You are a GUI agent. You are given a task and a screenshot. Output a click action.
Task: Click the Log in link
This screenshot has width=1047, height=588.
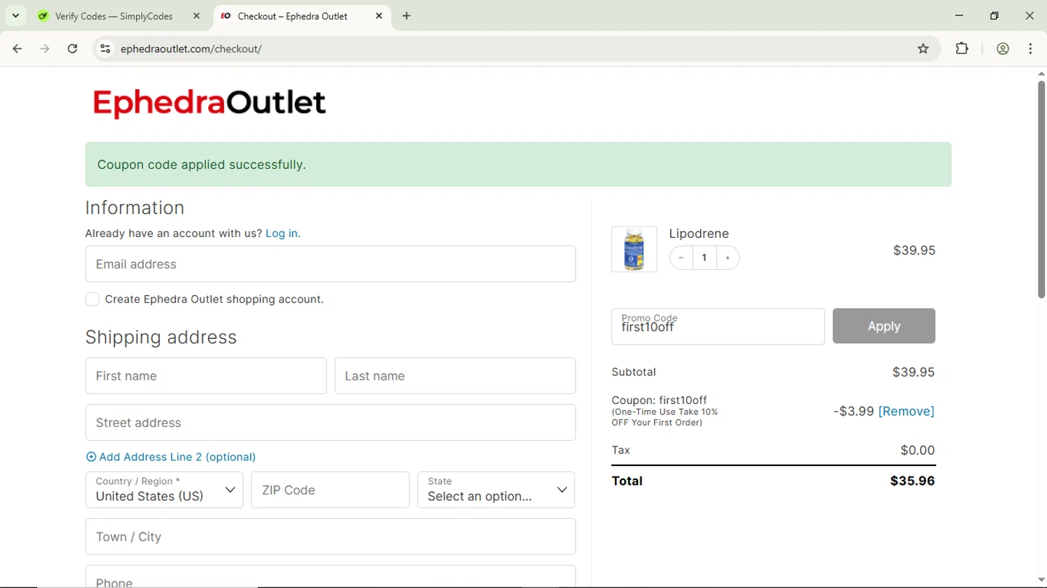click(283, 234)
